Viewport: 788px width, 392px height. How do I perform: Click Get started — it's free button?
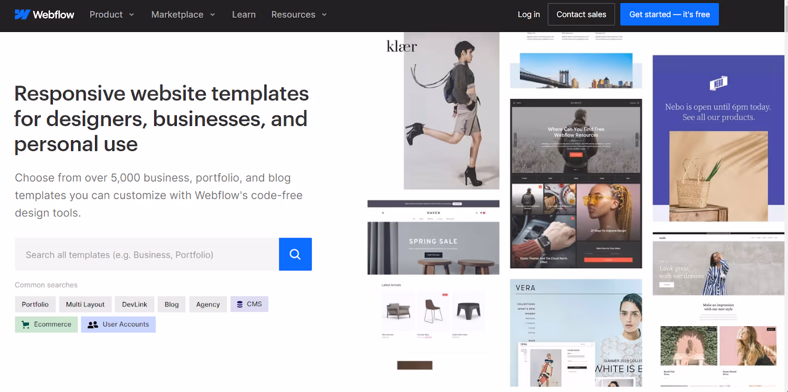pos(669,14)
